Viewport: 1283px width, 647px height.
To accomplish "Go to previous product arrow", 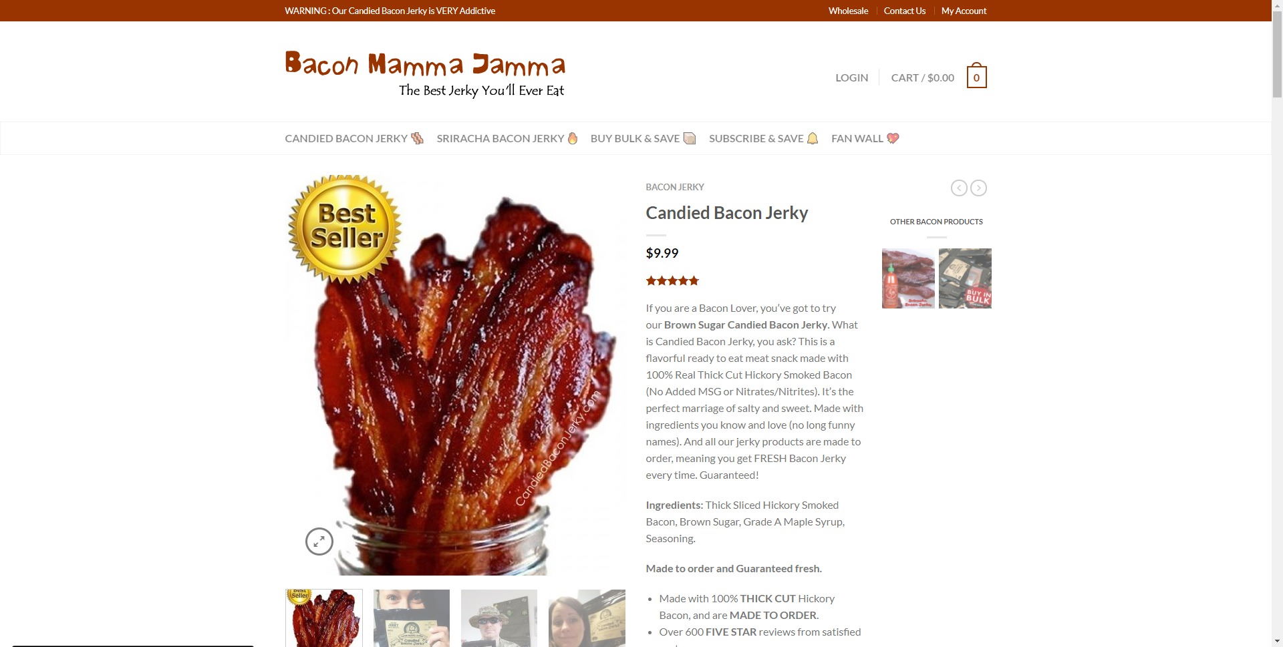I will (959, 188).
